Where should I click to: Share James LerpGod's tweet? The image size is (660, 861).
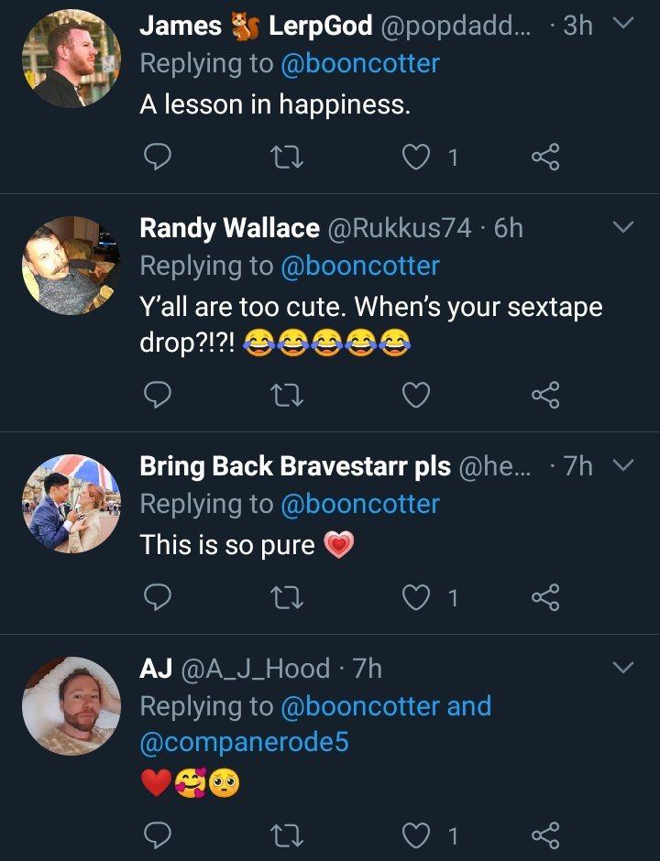545,158
